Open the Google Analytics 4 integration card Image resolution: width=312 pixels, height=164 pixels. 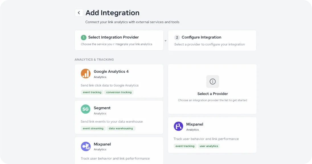(119, 81)
